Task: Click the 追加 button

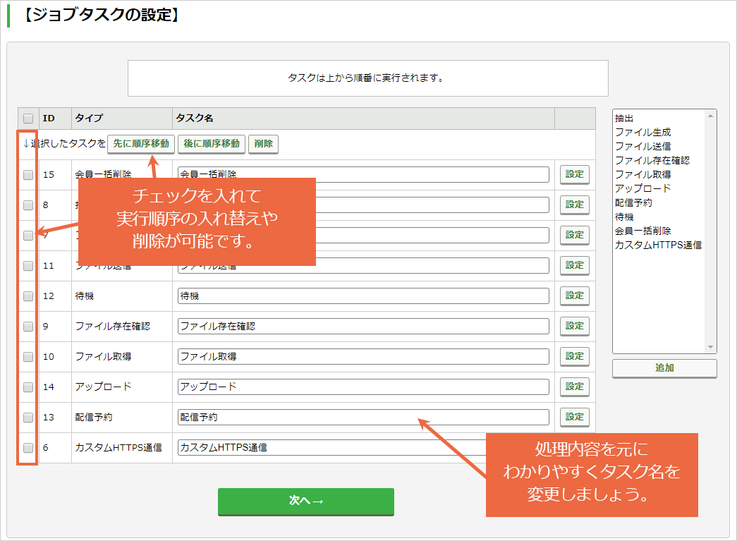Action: [x=664, y=368]
